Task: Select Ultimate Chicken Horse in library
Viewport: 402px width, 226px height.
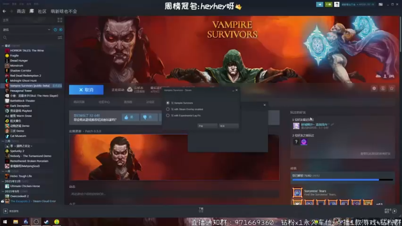Action: 25,186
